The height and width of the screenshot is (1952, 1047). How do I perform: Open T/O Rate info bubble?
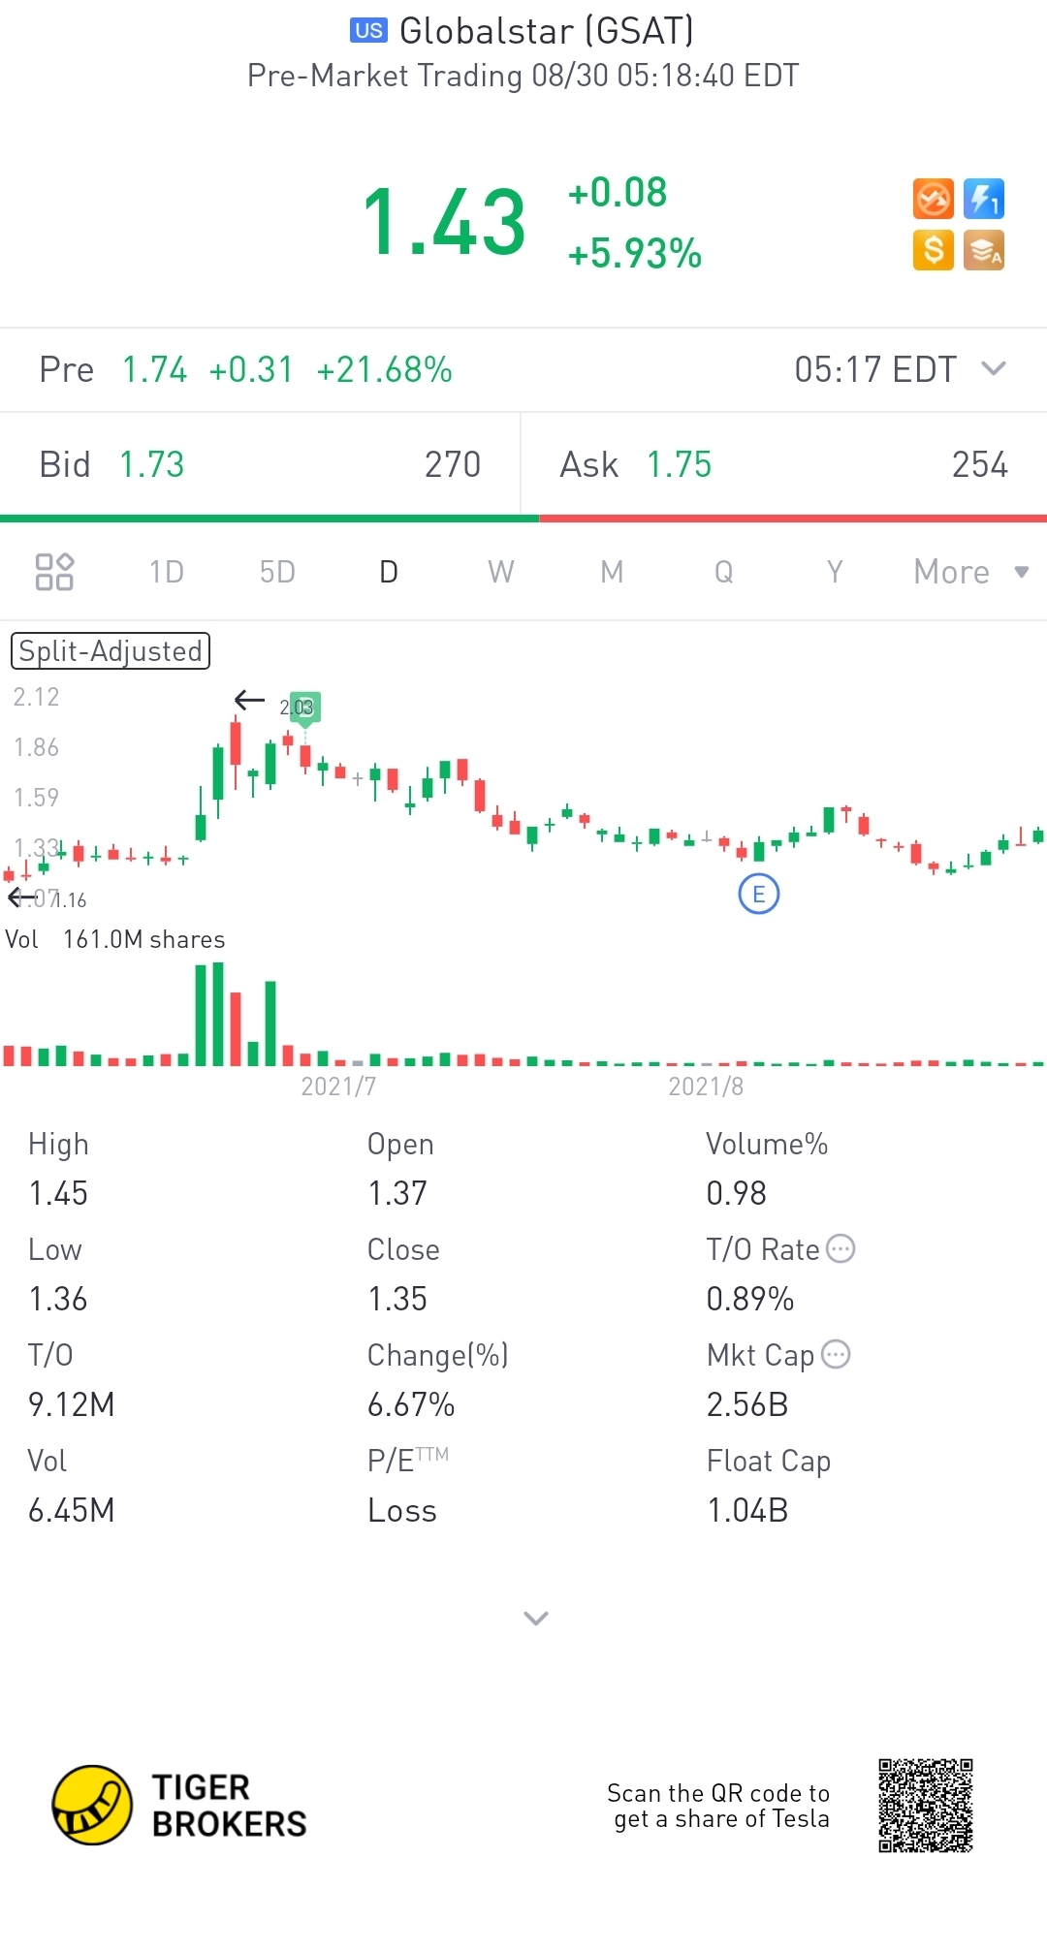tap(841, 1248)
